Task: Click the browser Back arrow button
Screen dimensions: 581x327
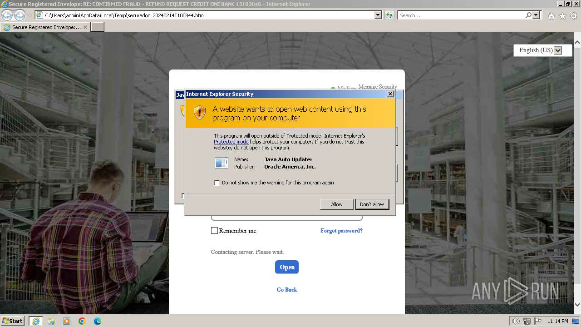Action: [7, 15]
